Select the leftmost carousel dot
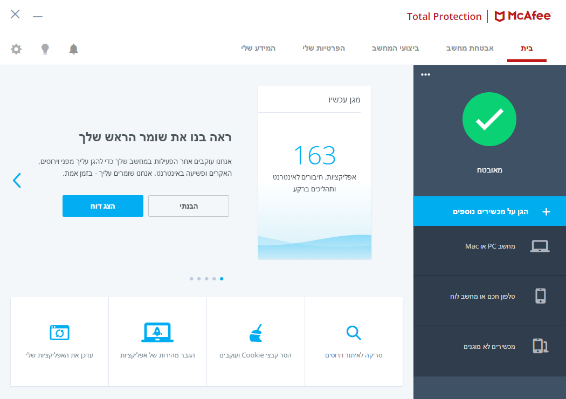This screenshot has height=399, width=566. tap(191, 279)
